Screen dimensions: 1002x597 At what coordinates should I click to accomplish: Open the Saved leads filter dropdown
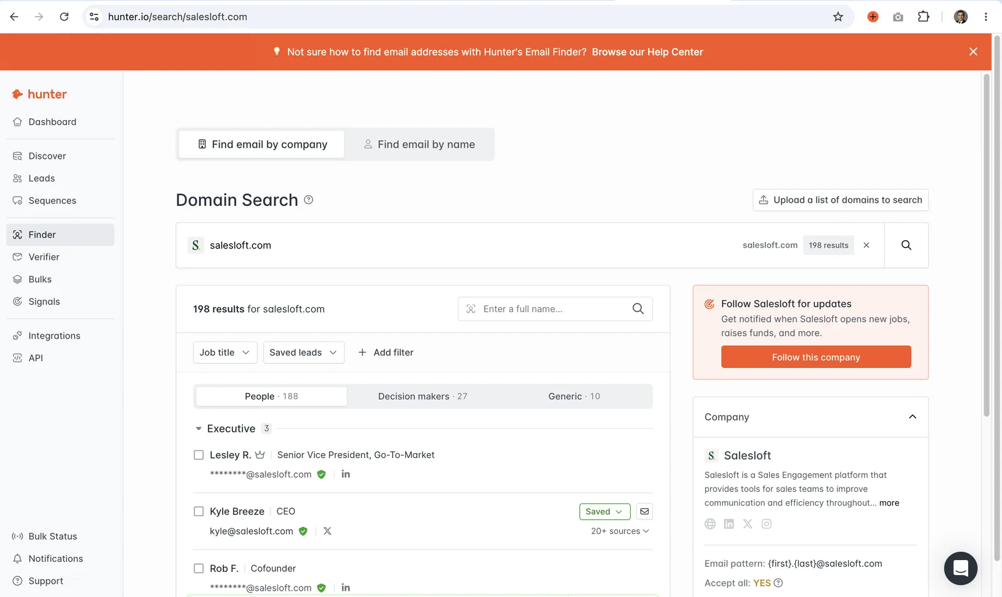coord(304,352)
